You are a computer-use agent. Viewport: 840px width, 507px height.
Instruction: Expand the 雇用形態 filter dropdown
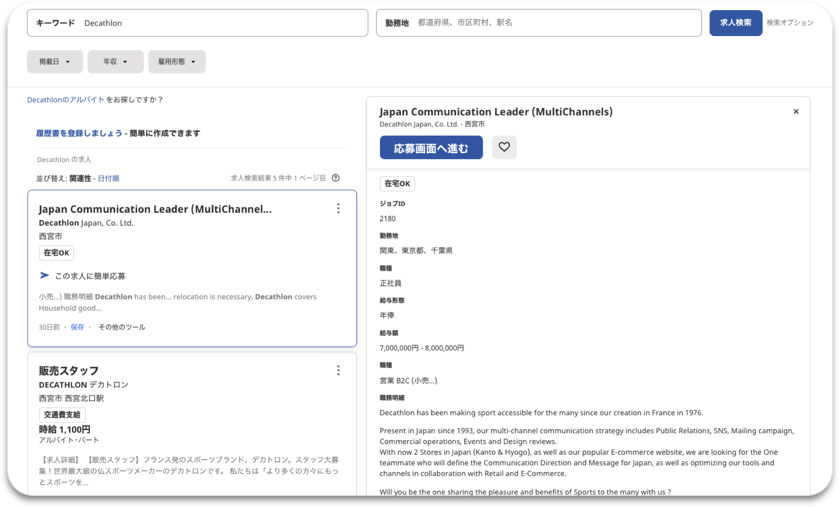[177, 62]
